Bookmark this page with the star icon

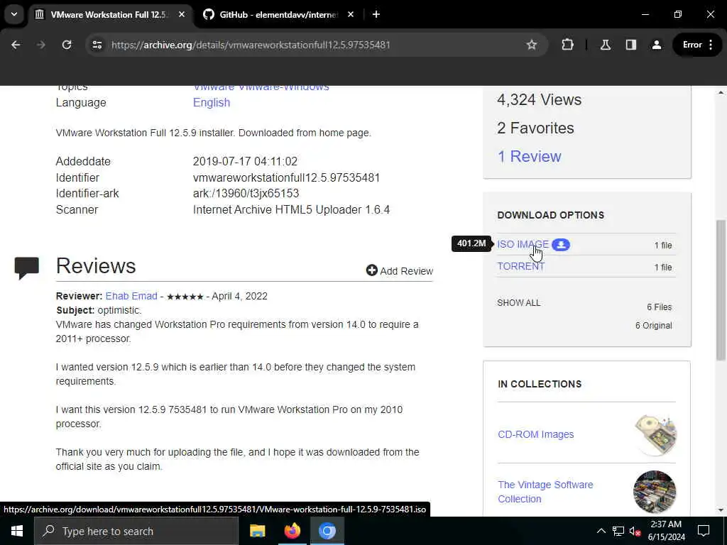(531, 45)
